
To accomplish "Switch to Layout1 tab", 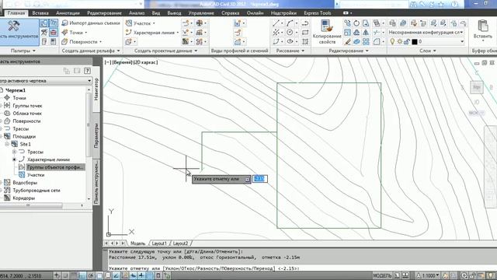I will (x=159, y=243).
